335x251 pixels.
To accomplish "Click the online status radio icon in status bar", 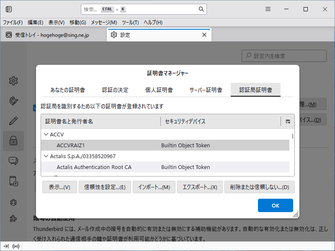I will 16,246.
